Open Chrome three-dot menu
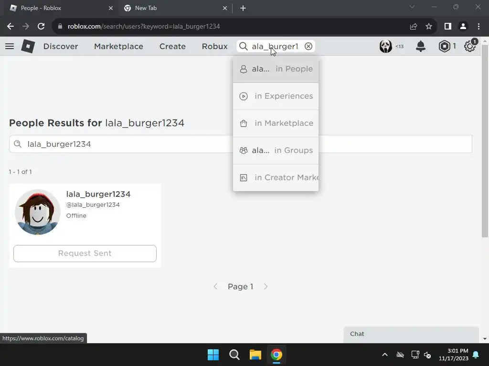489x366 pixels. tap(478, 27)
